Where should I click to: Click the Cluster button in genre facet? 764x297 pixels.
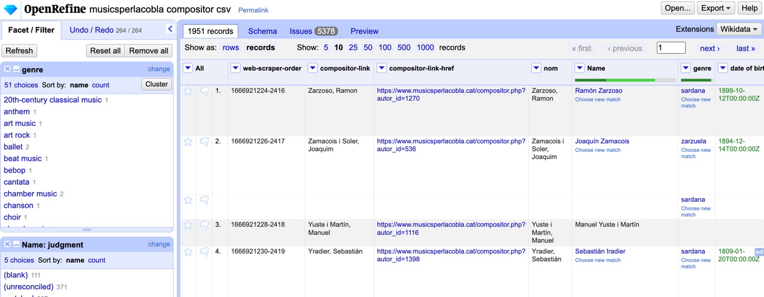pos(156,84)
